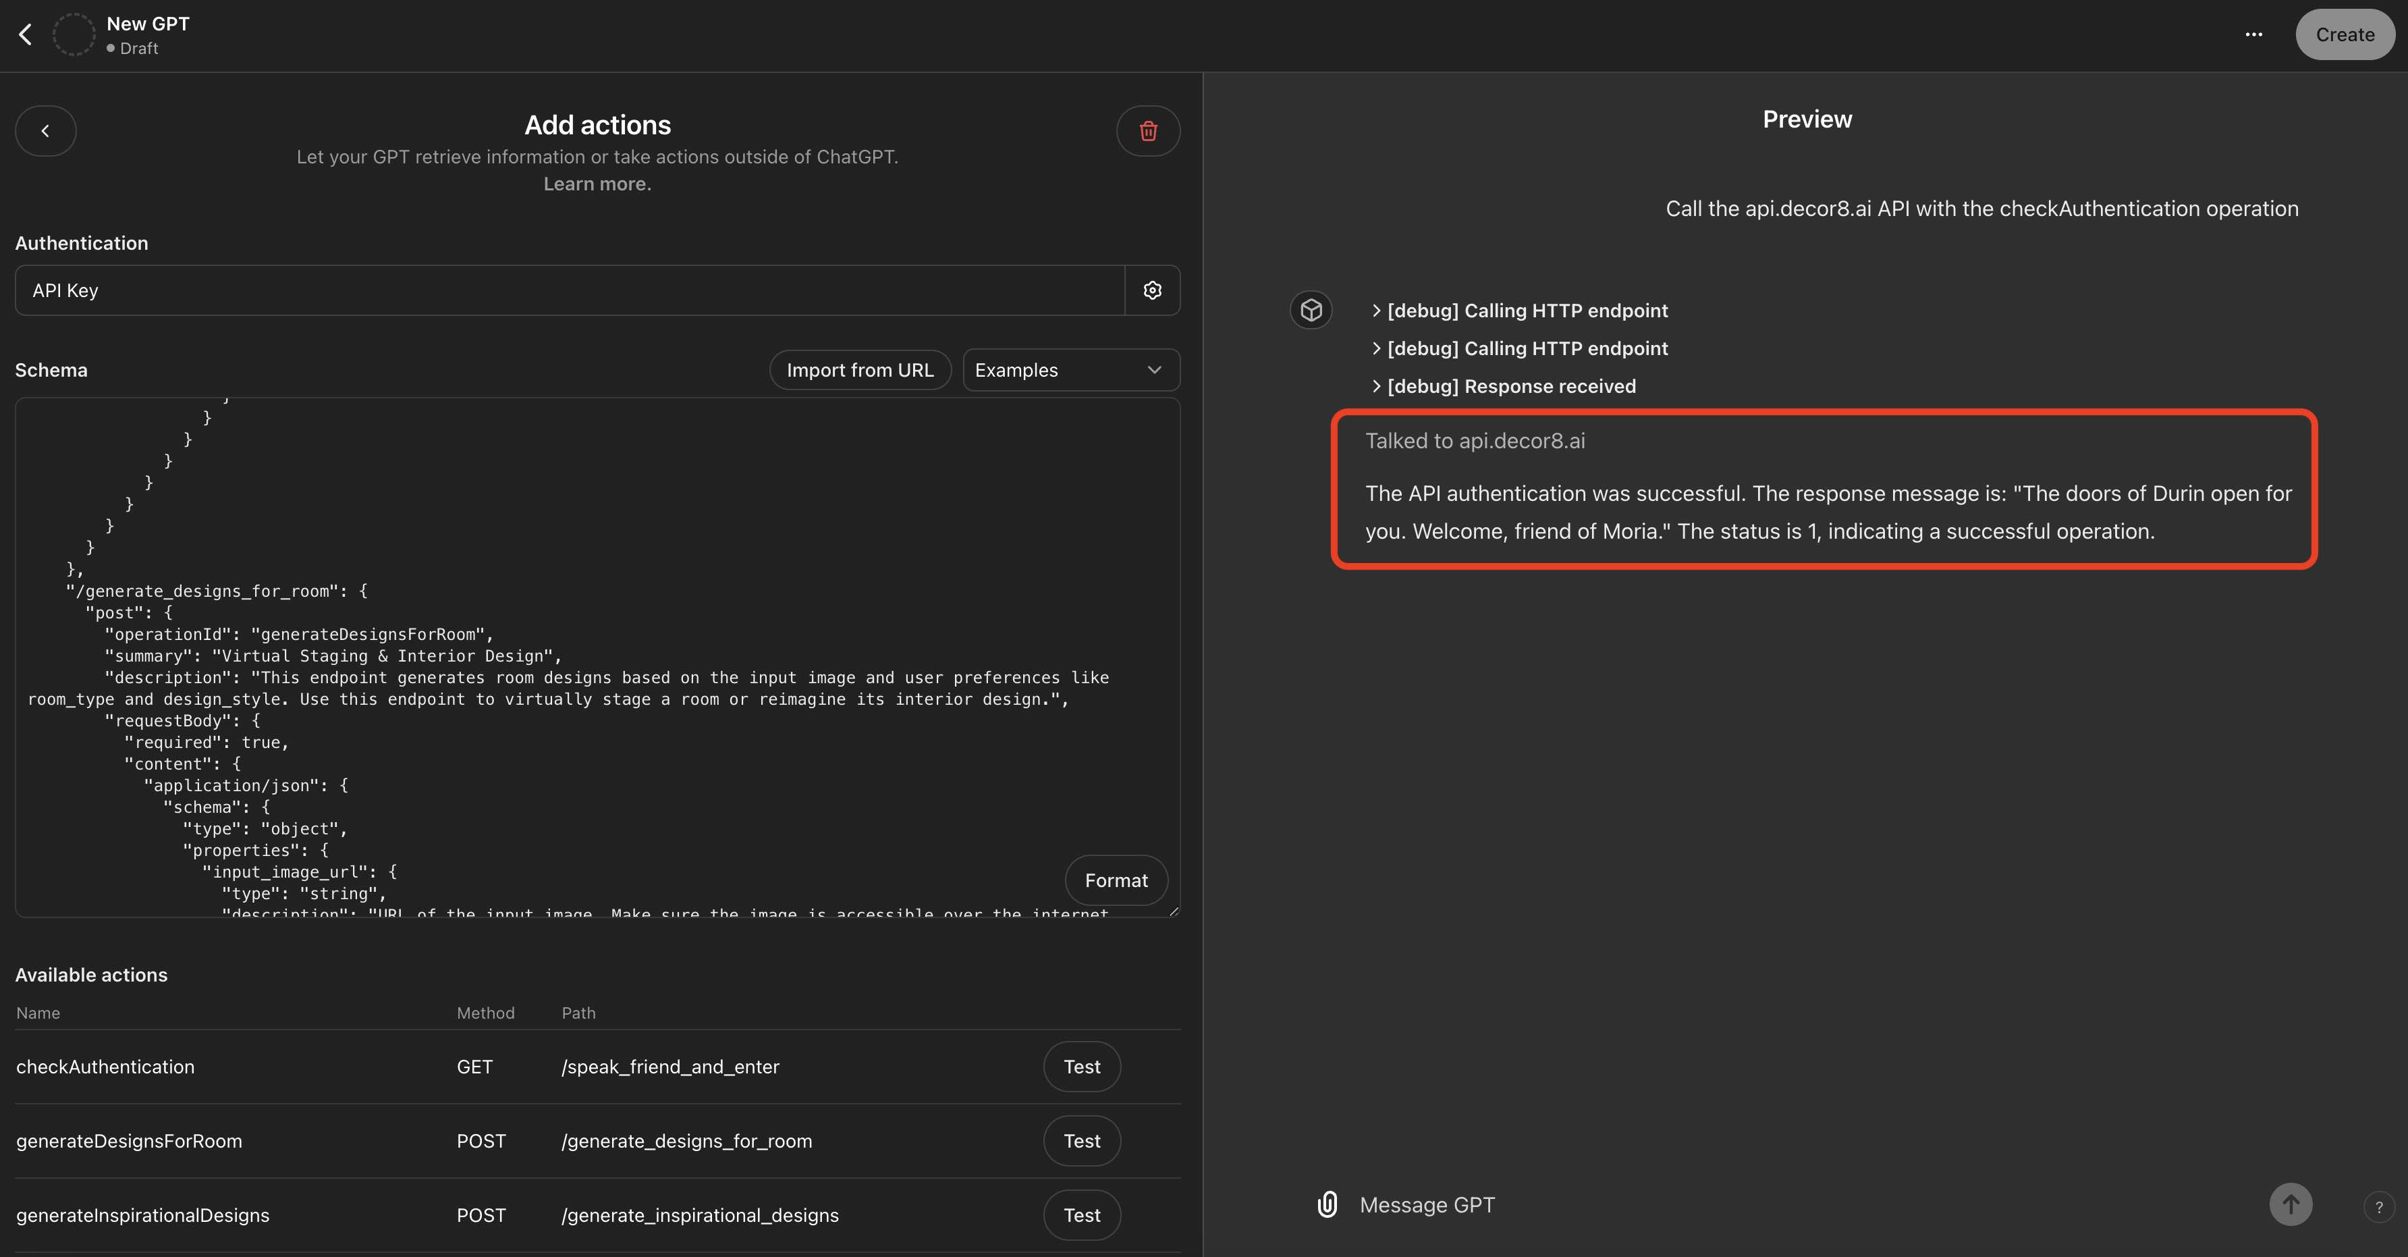Click the Create button
Viewport: 2408px width, 1257px height.
pyautogui.click(x=2345, y=34)
